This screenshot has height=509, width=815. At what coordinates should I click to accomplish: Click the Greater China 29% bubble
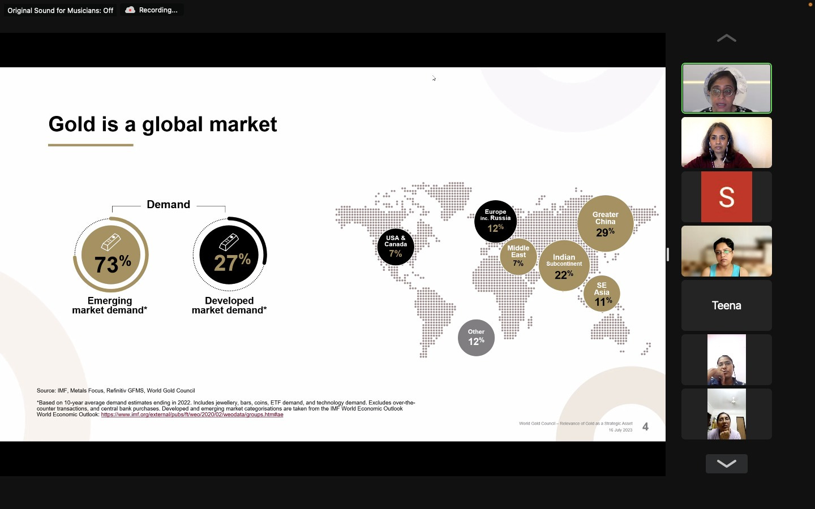click(x=605, y=223)
